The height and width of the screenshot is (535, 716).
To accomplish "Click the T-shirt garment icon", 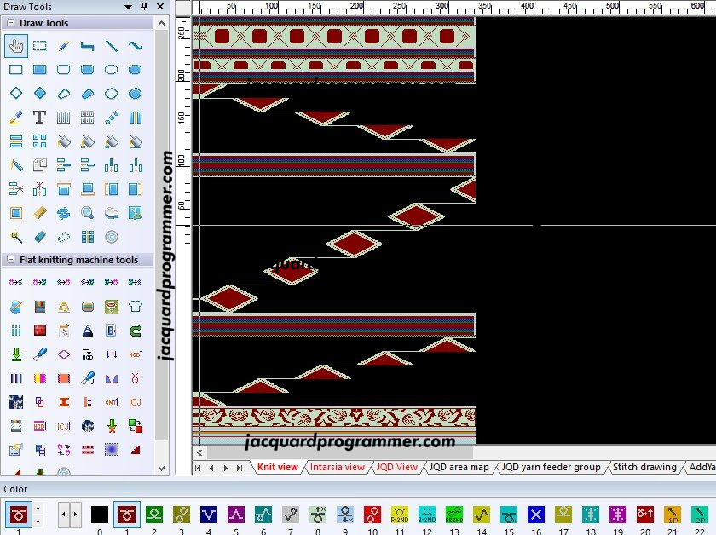I will click(136, 307).
